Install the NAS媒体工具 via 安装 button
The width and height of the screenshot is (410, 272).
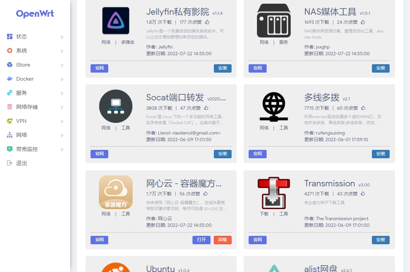click(381, 68)
